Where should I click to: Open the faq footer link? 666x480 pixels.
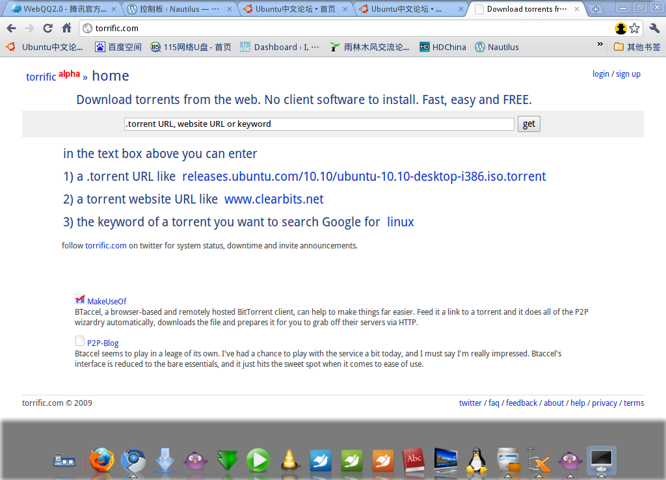(494, 403)
